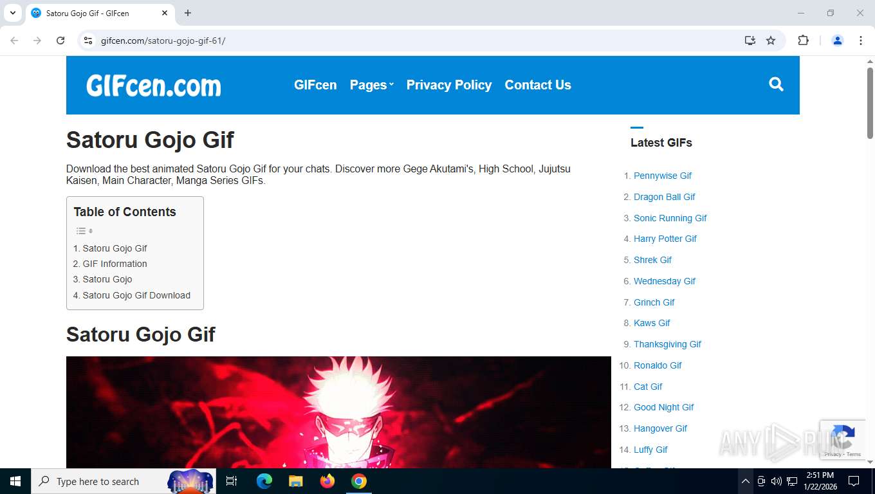
Task: Click the scrollbar down arrow
Action: tap(870, 462)
